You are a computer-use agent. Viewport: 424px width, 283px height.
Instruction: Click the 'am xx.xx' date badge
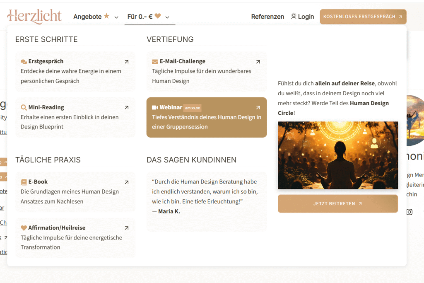(x=192, y=108)
